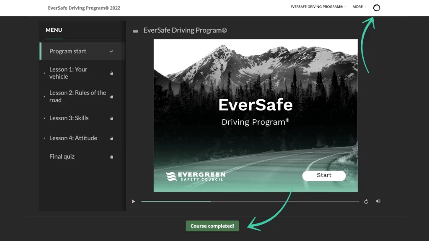
Task: Click the hamburger menu toggle icon
Action: [135, 32]
